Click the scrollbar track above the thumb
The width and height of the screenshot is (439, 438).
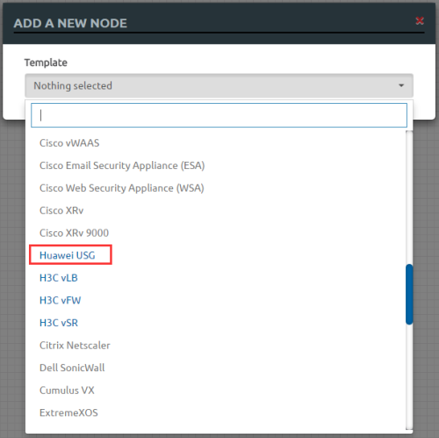coord(409,197)
